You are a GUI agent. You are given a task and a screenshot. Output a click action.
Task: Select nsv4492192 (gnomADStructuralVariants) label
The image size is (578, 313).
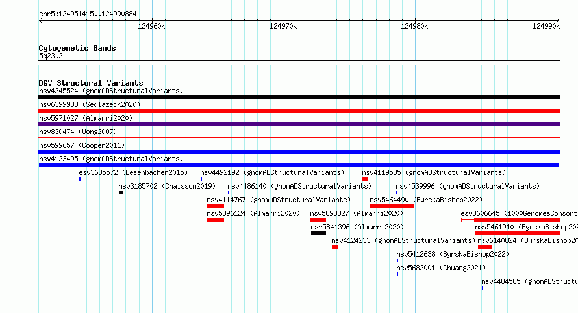272,172
